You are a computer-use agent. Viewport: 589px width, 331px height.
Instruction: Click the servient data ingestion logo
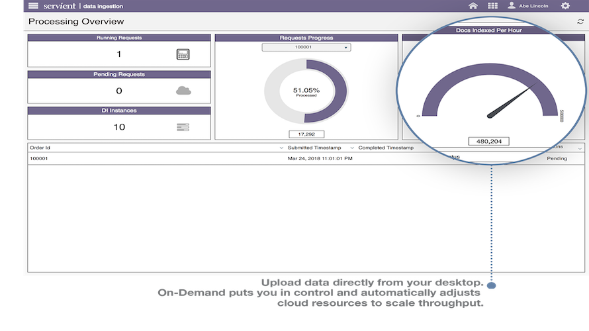point(83,6)
